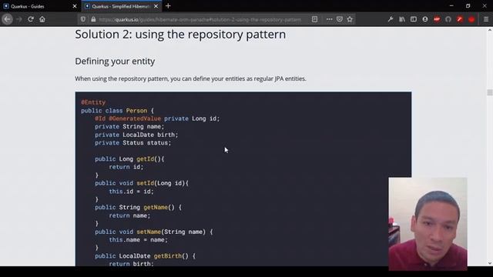Click the red slash extension icon

tap(460, 19)
